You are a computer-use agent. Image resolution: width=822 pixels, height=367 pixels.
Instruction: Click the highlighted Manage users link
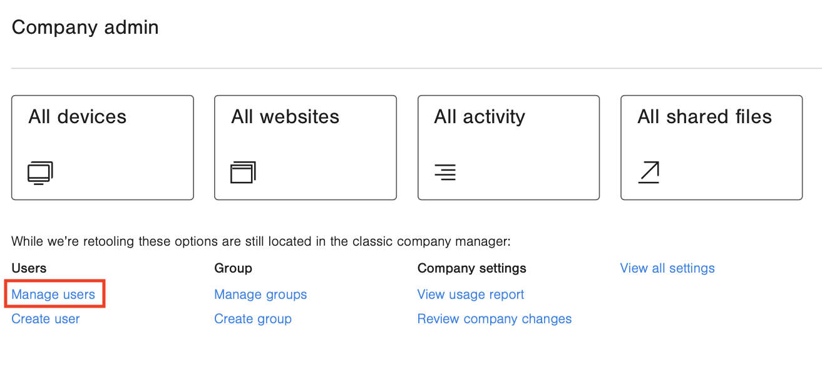click(54, 294)
